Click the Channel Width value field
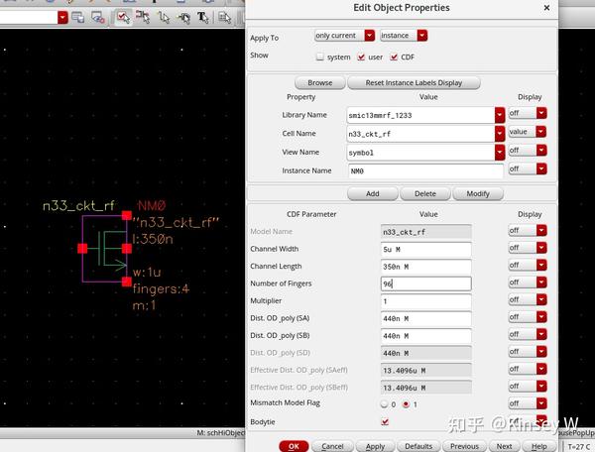The width and height of the screenshot is (595, 452). pyautogui.click(x=426, y=249)
